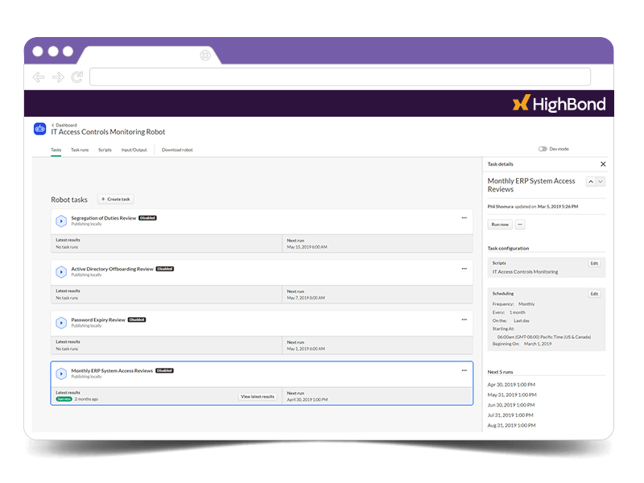The image size is (644, 483).
Task: Close the browser tab with X icon
Action: click(205, 55)
